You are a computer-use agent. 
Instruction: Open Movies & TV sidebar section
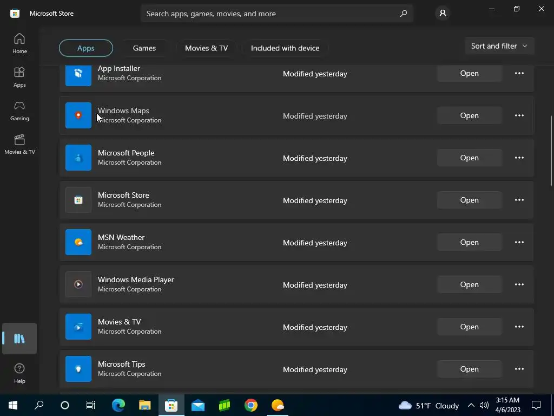coord(19,144)
